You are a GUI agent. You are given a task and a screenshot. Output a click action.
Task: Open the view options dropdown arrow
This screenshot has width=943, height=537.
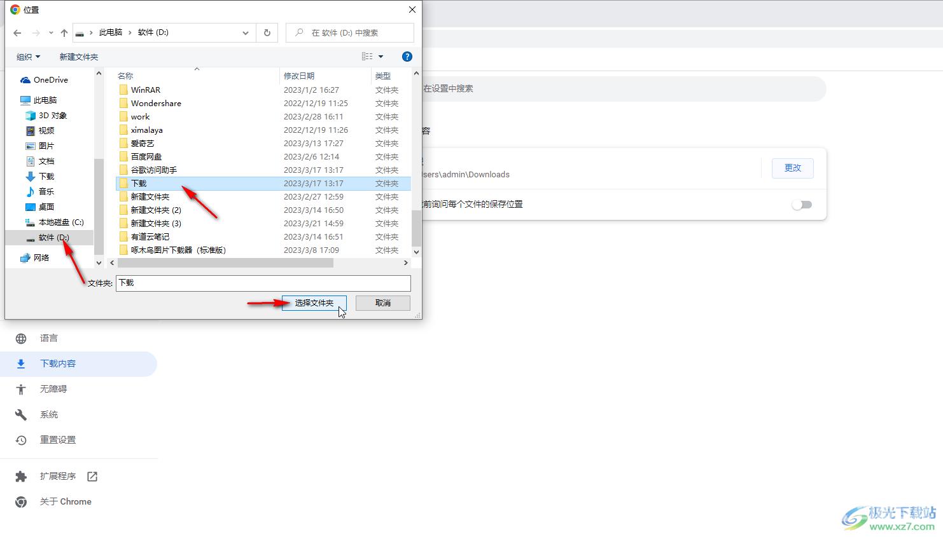pyautogui.click(x=381, y=57)
